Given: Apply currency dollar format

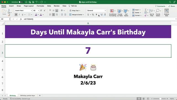Looking at the screenshot, I should pyautogui.click(x=88, y=14).
